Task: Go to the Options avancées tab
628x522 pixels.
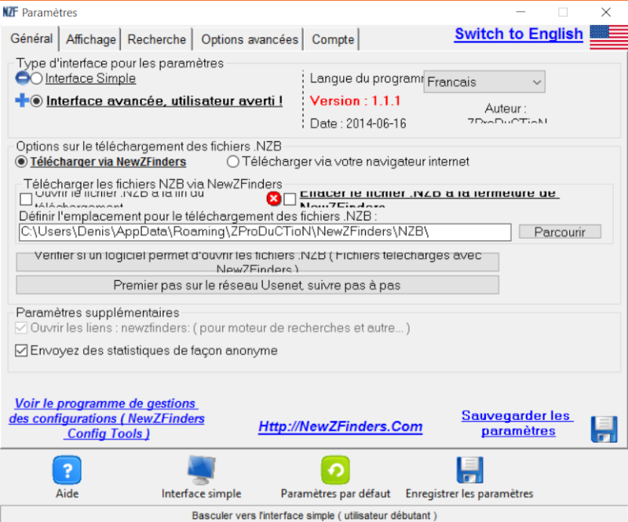Action: click(250, 40)
